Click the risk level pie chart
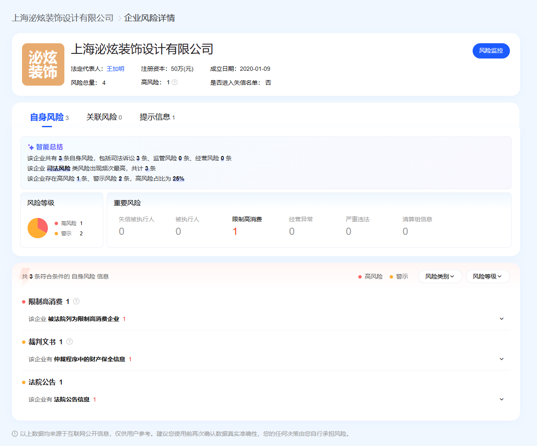Viewport: 537px width, 446px height. [38, 228]
